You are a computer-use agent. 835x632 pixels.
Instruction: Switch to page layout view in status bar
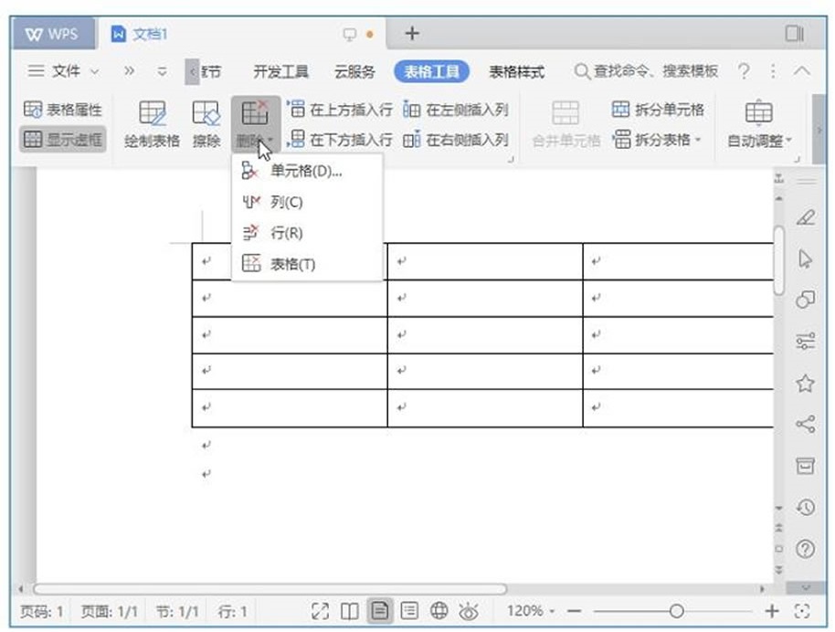click(x=378, y=610)
